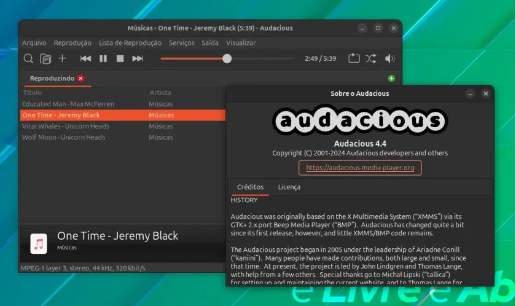
Task: Switch to the Licença tab
Action: [x=289, y=187]
